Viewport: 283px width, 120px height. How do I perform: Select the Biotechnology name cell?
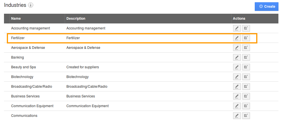coord(22,77)
